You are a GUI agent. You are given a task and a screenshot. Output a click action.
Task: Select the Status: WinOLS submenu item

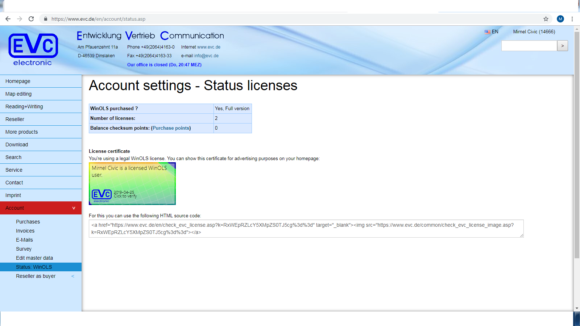point(41,267)
